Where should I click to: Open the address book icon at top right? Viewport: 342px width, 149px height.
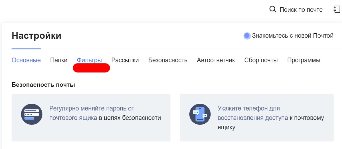point(337,9)
